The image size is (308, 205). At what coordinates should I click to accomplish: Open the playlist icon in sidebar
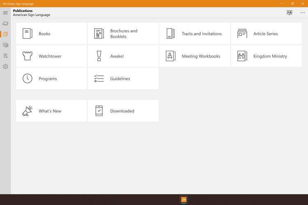[x=5, y=56]
